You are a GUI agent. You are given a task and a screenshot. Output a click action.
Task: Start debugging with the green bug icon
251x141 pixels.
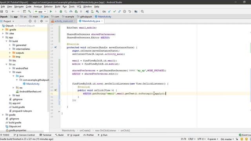(x=61, y=11)
